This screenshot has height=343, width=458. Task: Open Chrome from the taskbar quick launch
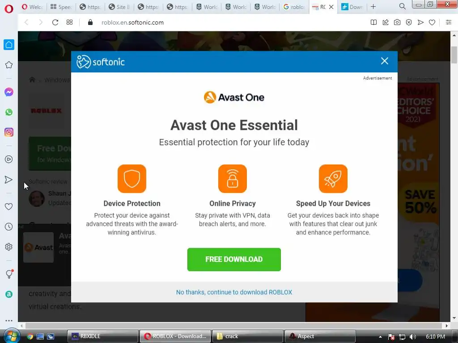point(30,336)
